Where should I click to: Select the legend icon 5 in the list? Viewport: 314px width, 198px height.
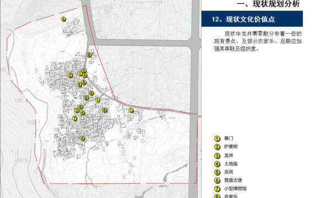click(x=217, y=172)
